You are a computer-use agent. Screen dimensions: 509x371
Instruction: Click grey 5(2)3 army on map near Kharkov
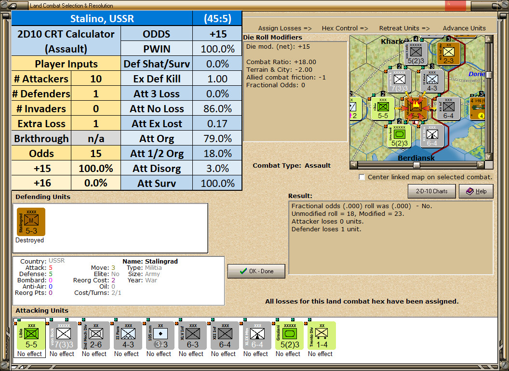[416, 53]
